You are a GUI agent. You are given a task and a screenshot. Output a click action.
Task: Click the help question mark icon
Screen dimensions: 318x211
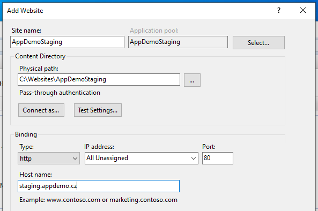[279, 10]
